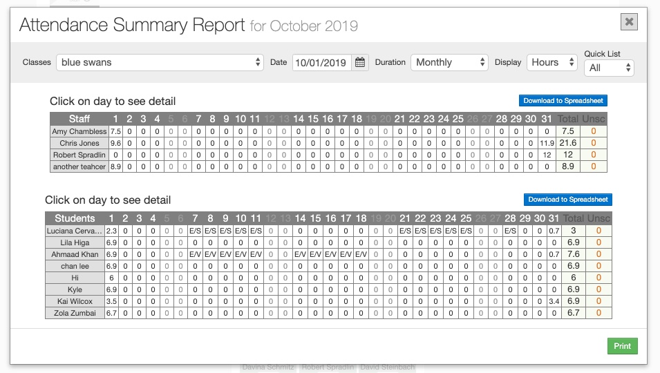Select student Ahmaad Khan row name
The image size is (660, 373).
(x=75, y=254)
